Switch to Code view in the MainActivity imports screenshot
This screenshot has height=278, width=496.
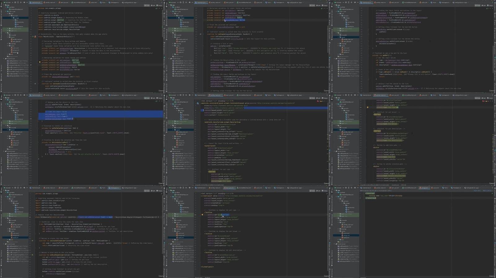click(147, 5)
